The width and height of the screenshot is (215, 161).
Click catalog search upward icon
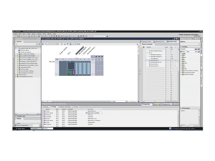[199, 49]
